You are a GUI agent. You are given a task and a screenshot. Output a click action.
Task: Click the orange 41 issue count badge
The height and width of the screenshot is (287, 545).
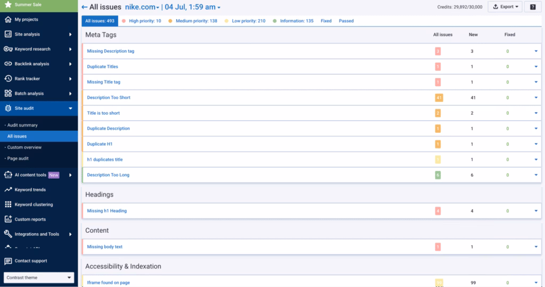pyautogui.click(x=439, y=98)
